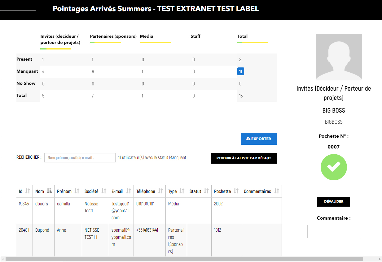Screen dimensions: 382x262
Task: Click the name cell Dupond
Action: click(x=42, y=230)
